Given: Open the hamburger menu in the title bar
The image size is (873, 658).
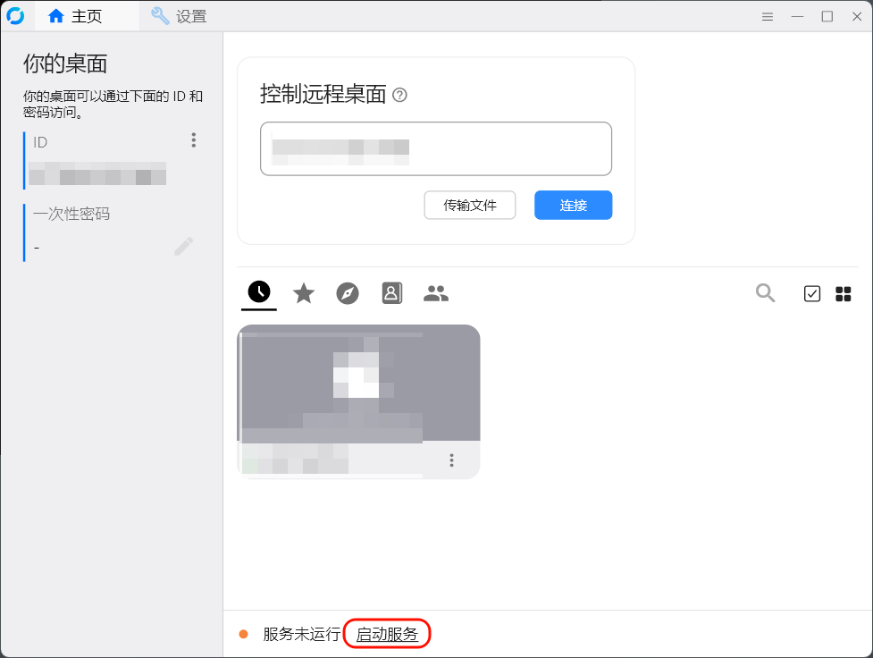Looking at the screenshot, I should pyautogui.click(x=768, y=17).
